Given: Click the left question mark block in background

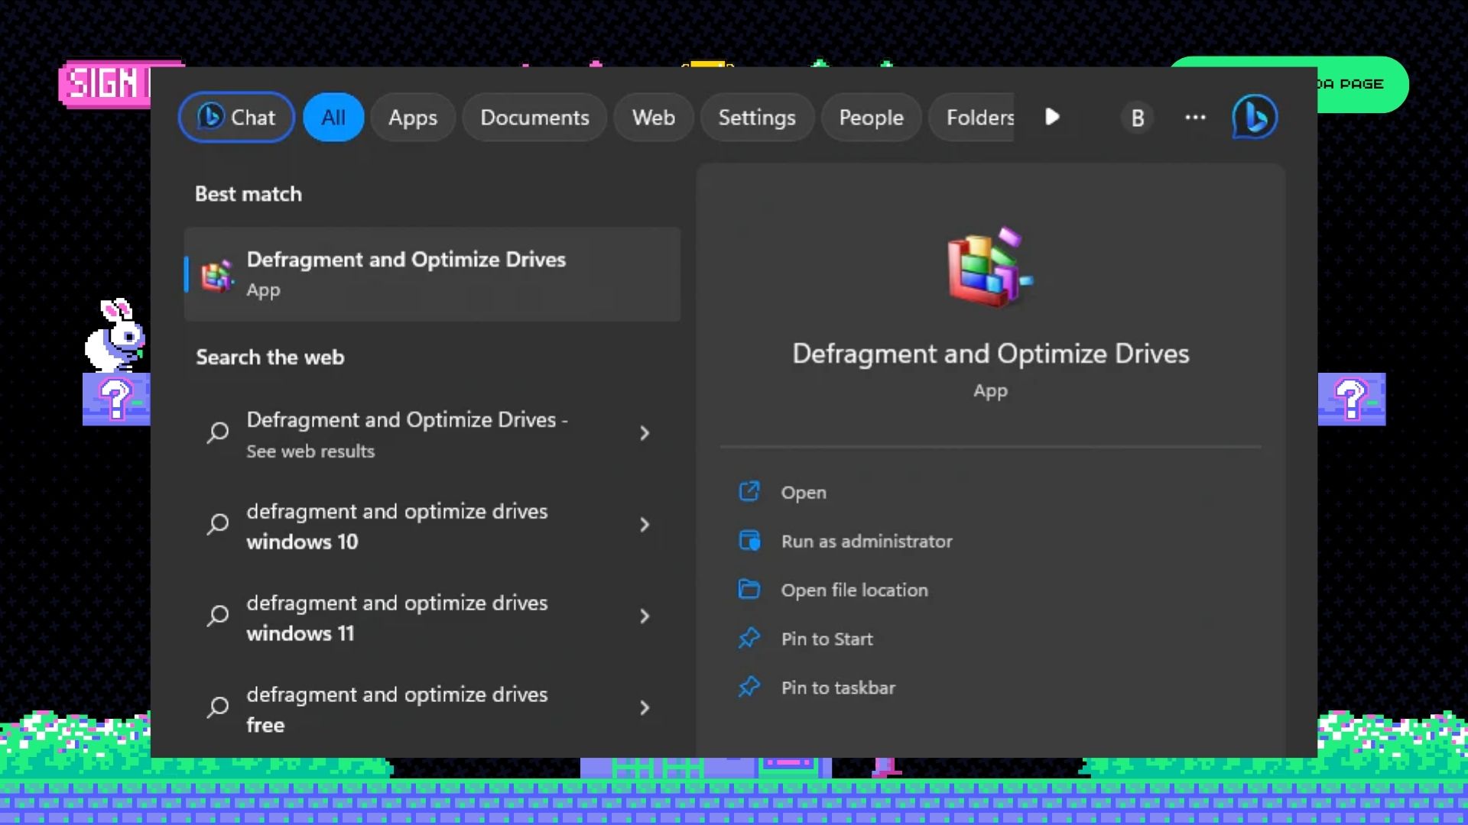Looking at the screenshot, I should [x=116, y=399].
